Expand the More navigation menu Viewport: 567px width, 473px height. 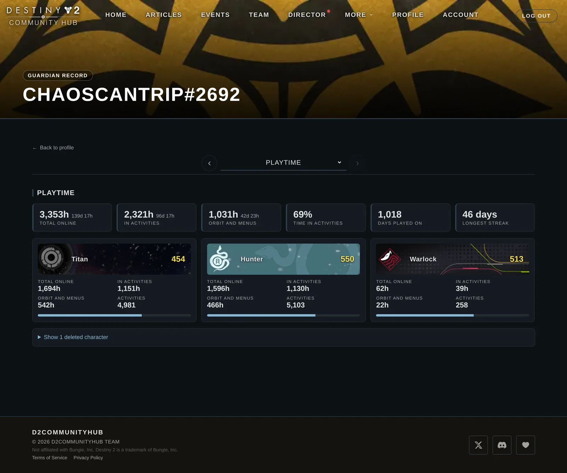(359, 15)
